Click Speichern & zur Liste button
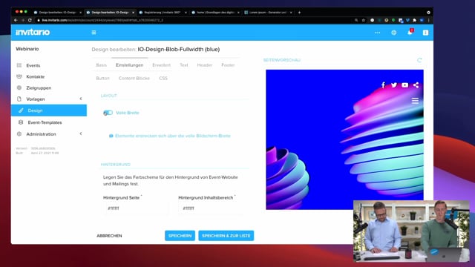The height and width of the screenshot is (267, 475). click(226, 236)
